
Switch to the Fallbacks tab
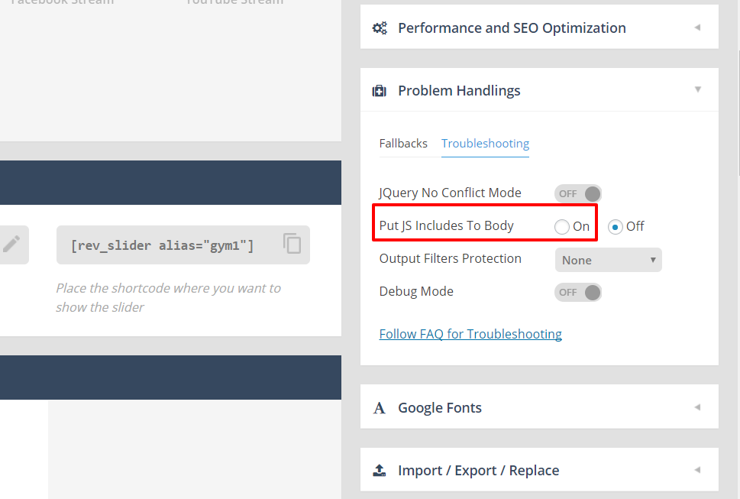click(x=403, y=144)
